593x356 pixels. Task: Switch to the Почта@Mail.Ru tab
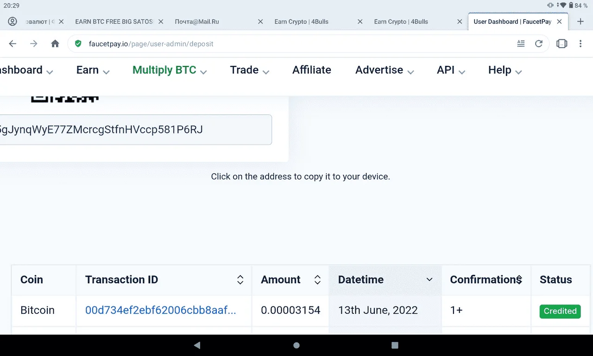coord(197,21)
